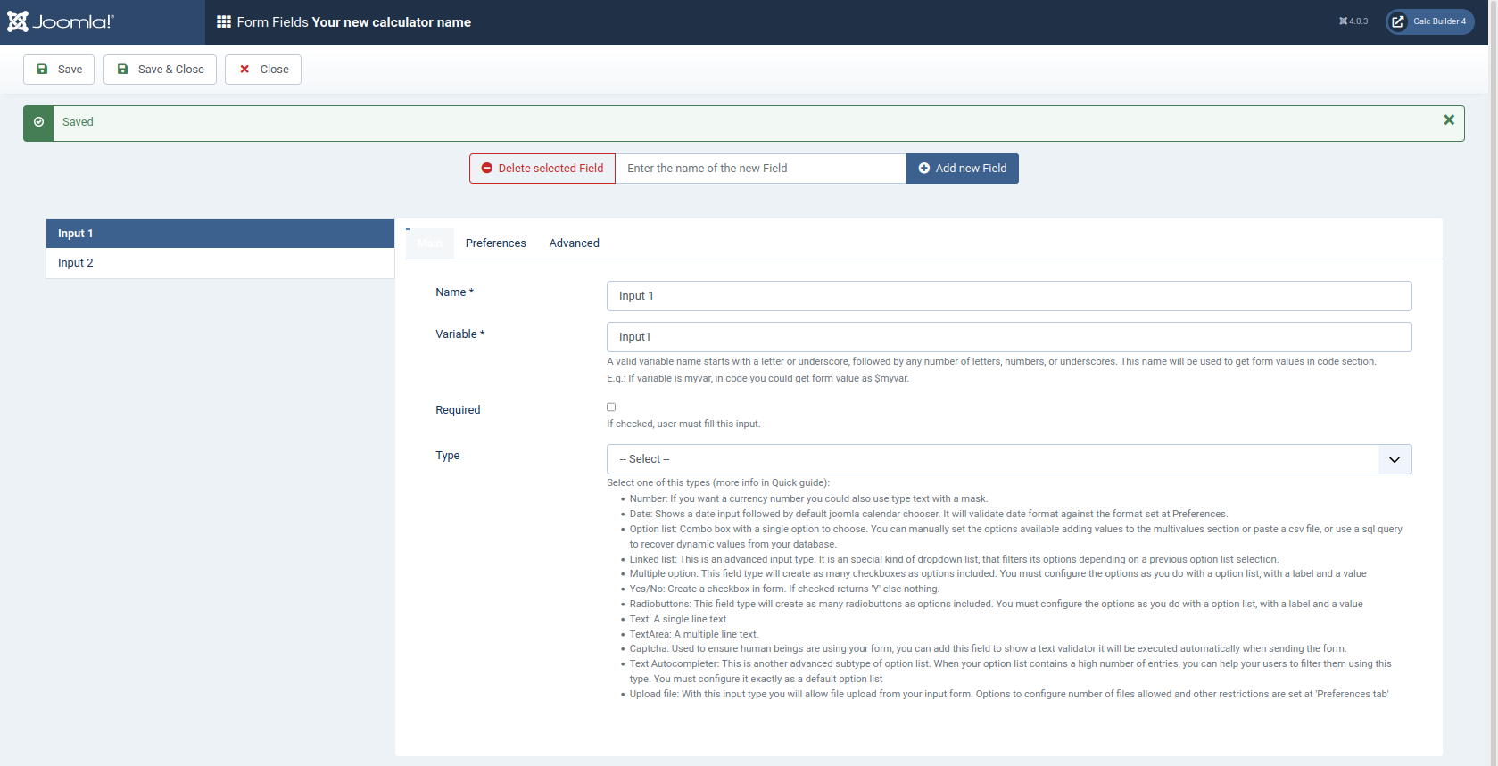This screenshot has height=766, width=1498.
Task: Click the 'Yes/No: Create a checkbox in form' line
Action: coord(784,589)
